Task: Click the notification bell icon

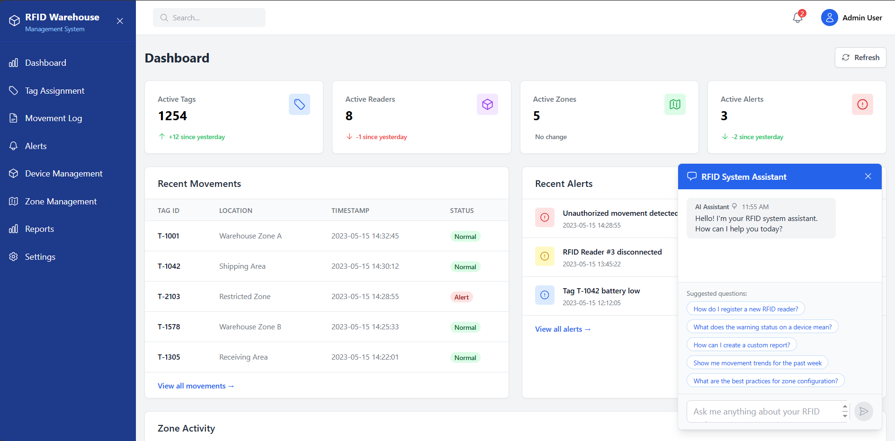Action: pos(798,18)
